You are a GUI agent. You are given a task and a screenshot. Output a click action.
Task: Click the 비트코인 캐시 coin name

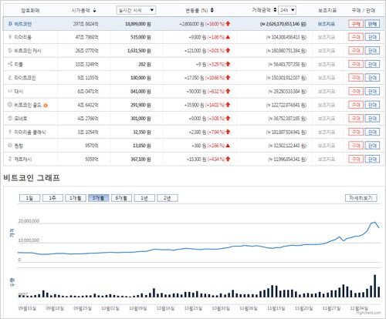pos(28,51)
